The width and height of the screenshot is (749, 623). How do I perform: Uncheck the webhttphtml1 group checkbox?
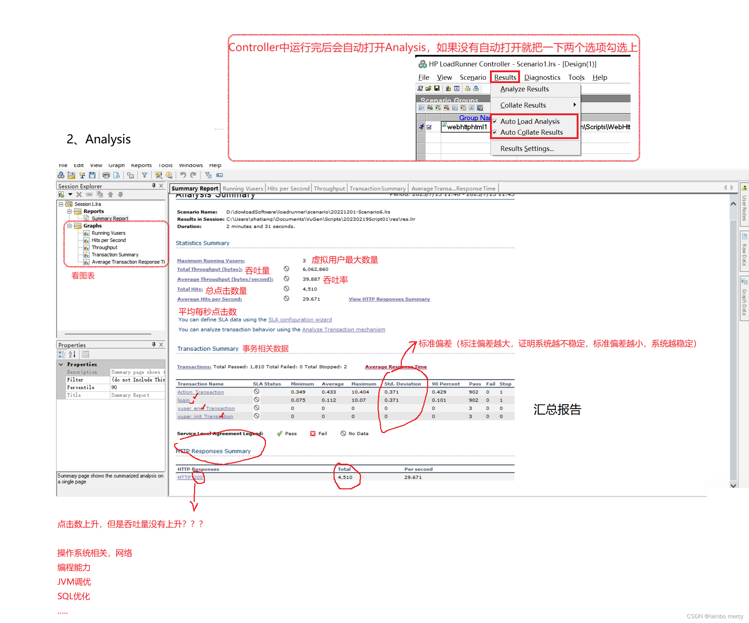[429, 127]
